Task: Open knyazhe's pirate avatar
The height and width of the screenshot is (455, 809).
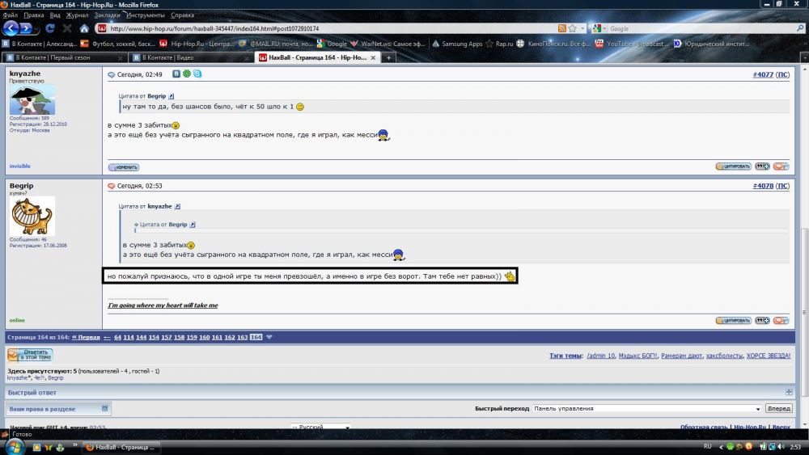Action: 32,99
